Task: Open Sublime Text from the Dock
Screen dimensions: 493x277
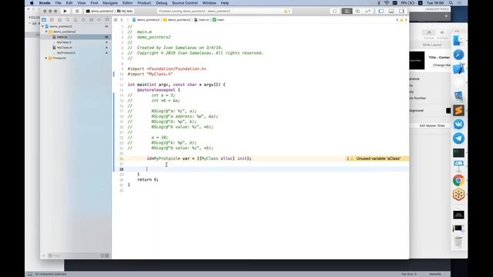Action: pyautogui.click(x=458, y=110)
